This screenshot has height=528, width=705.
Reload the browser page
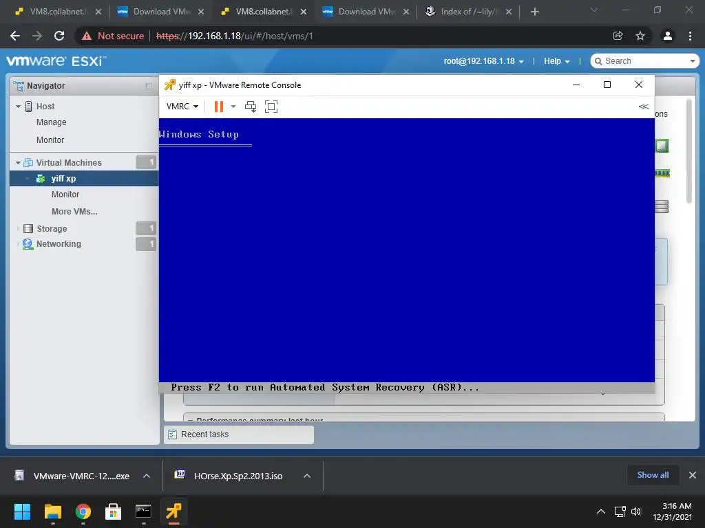[x=59, y=36]
